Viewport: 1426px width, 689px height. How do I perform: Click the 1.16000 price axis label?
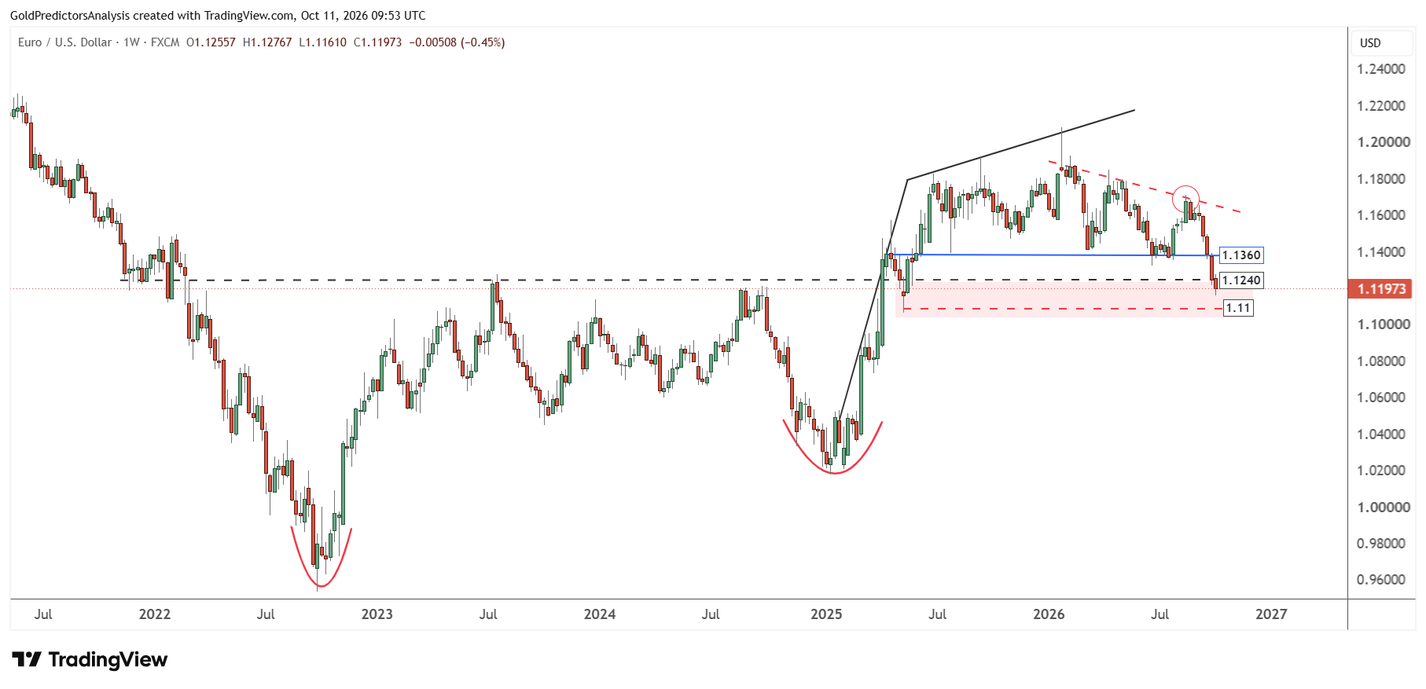pos(1381,215)
